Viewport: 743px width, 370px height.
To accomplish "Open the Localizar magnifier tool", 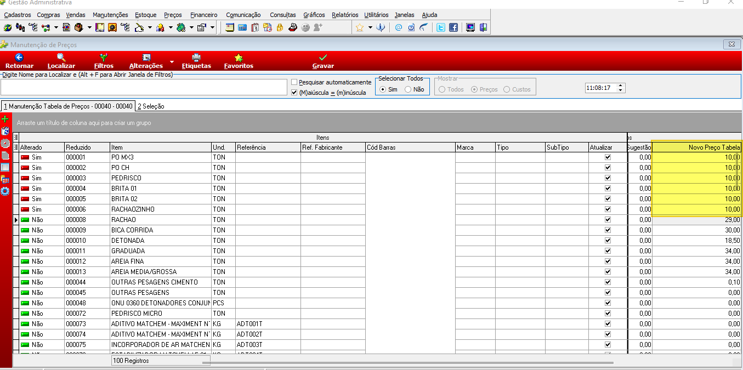I will (x=61, y=57).
